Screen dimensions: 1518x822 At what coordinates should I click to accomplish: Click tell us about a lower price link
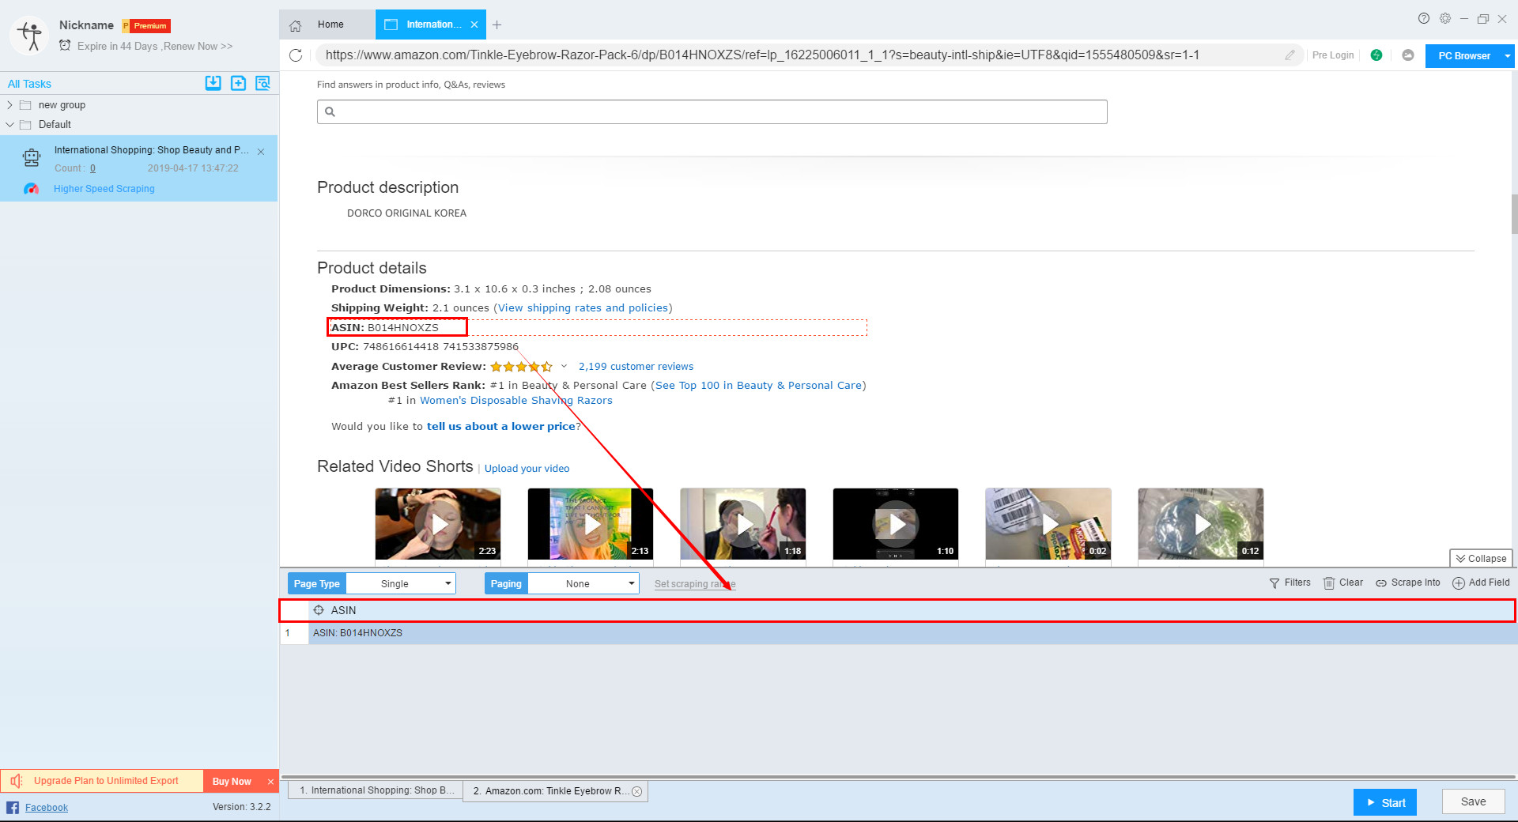pyautogui.click(x=501, y=427)
